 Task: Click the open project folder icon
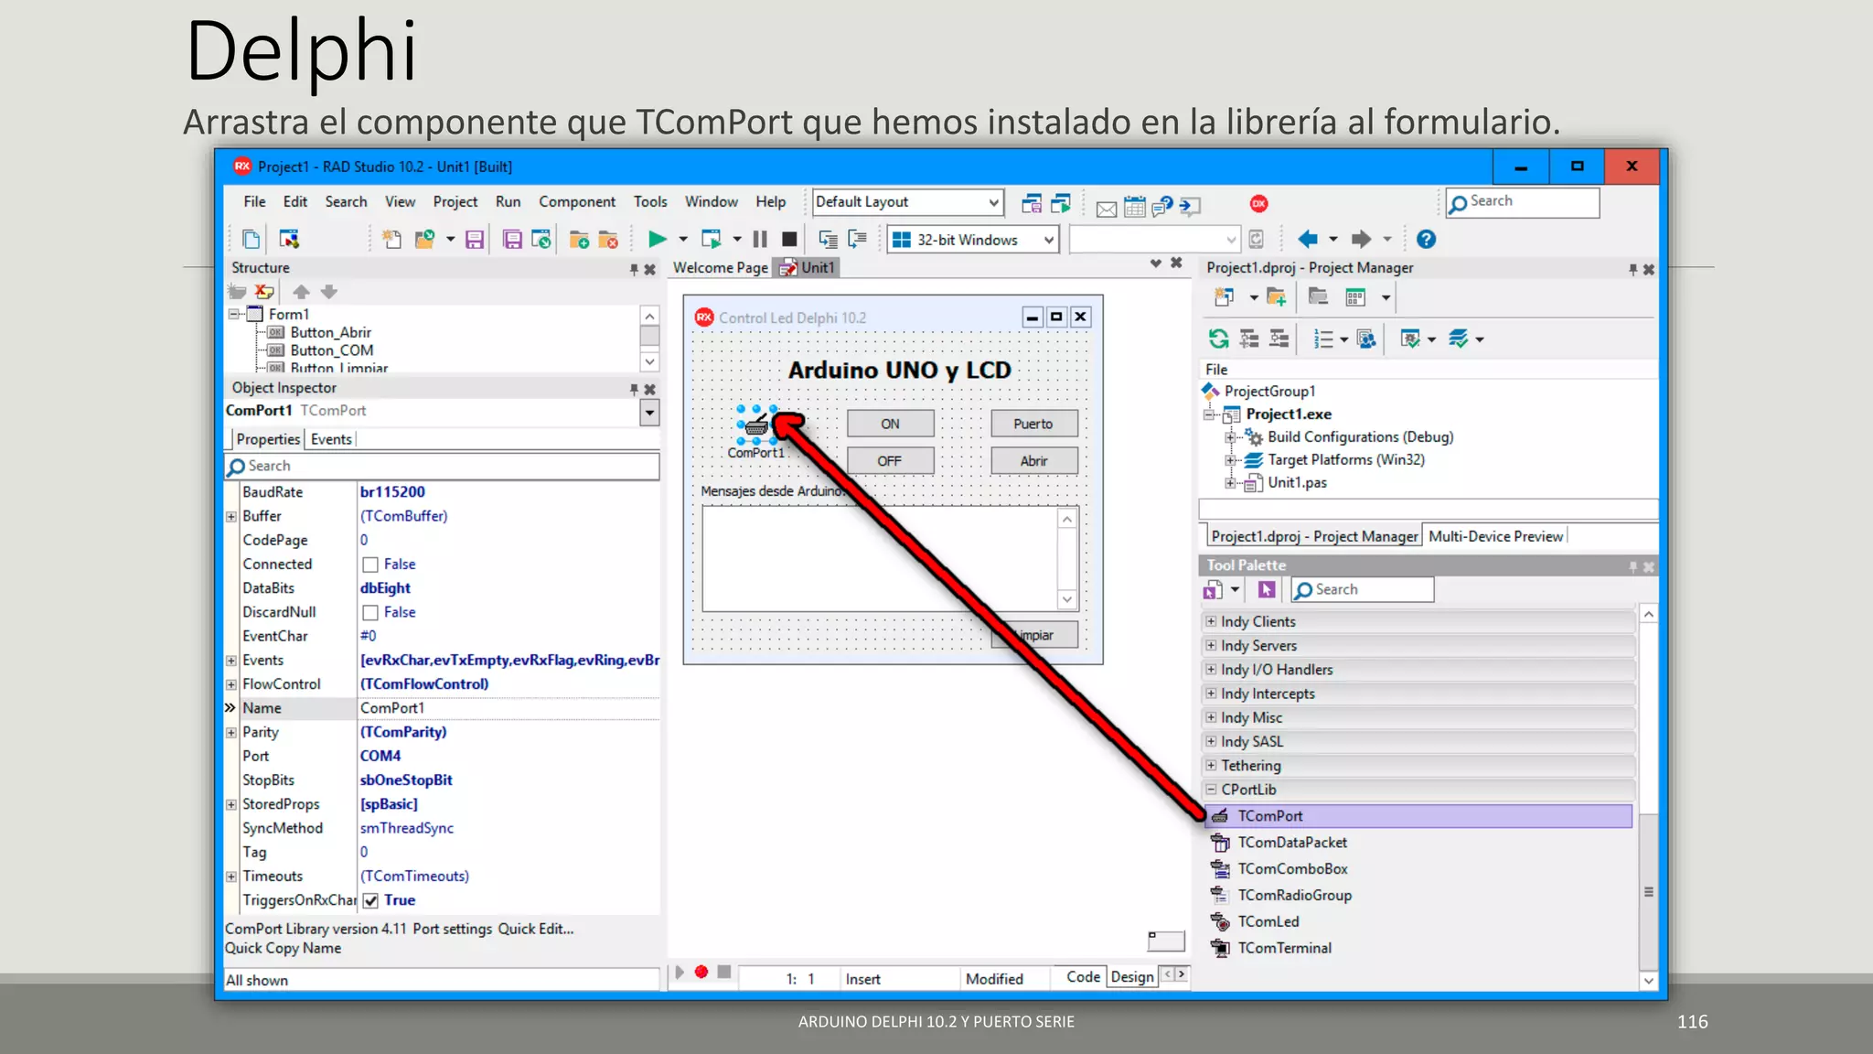[424, 240]
